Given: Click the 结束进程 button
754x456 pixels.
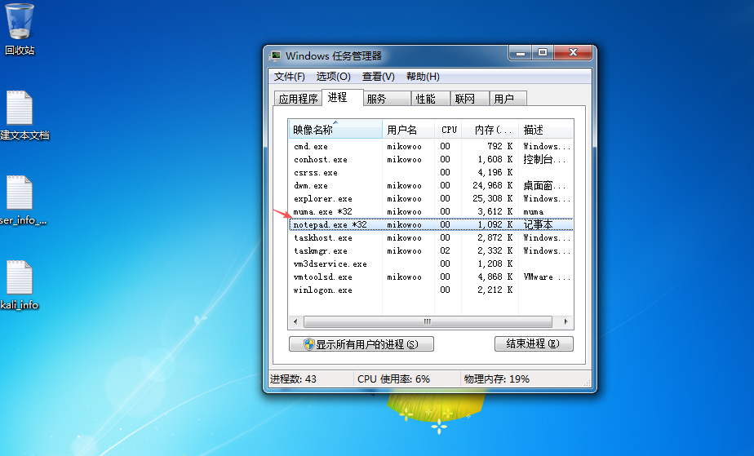Looking at the screenshot, I should coord(534,343).
